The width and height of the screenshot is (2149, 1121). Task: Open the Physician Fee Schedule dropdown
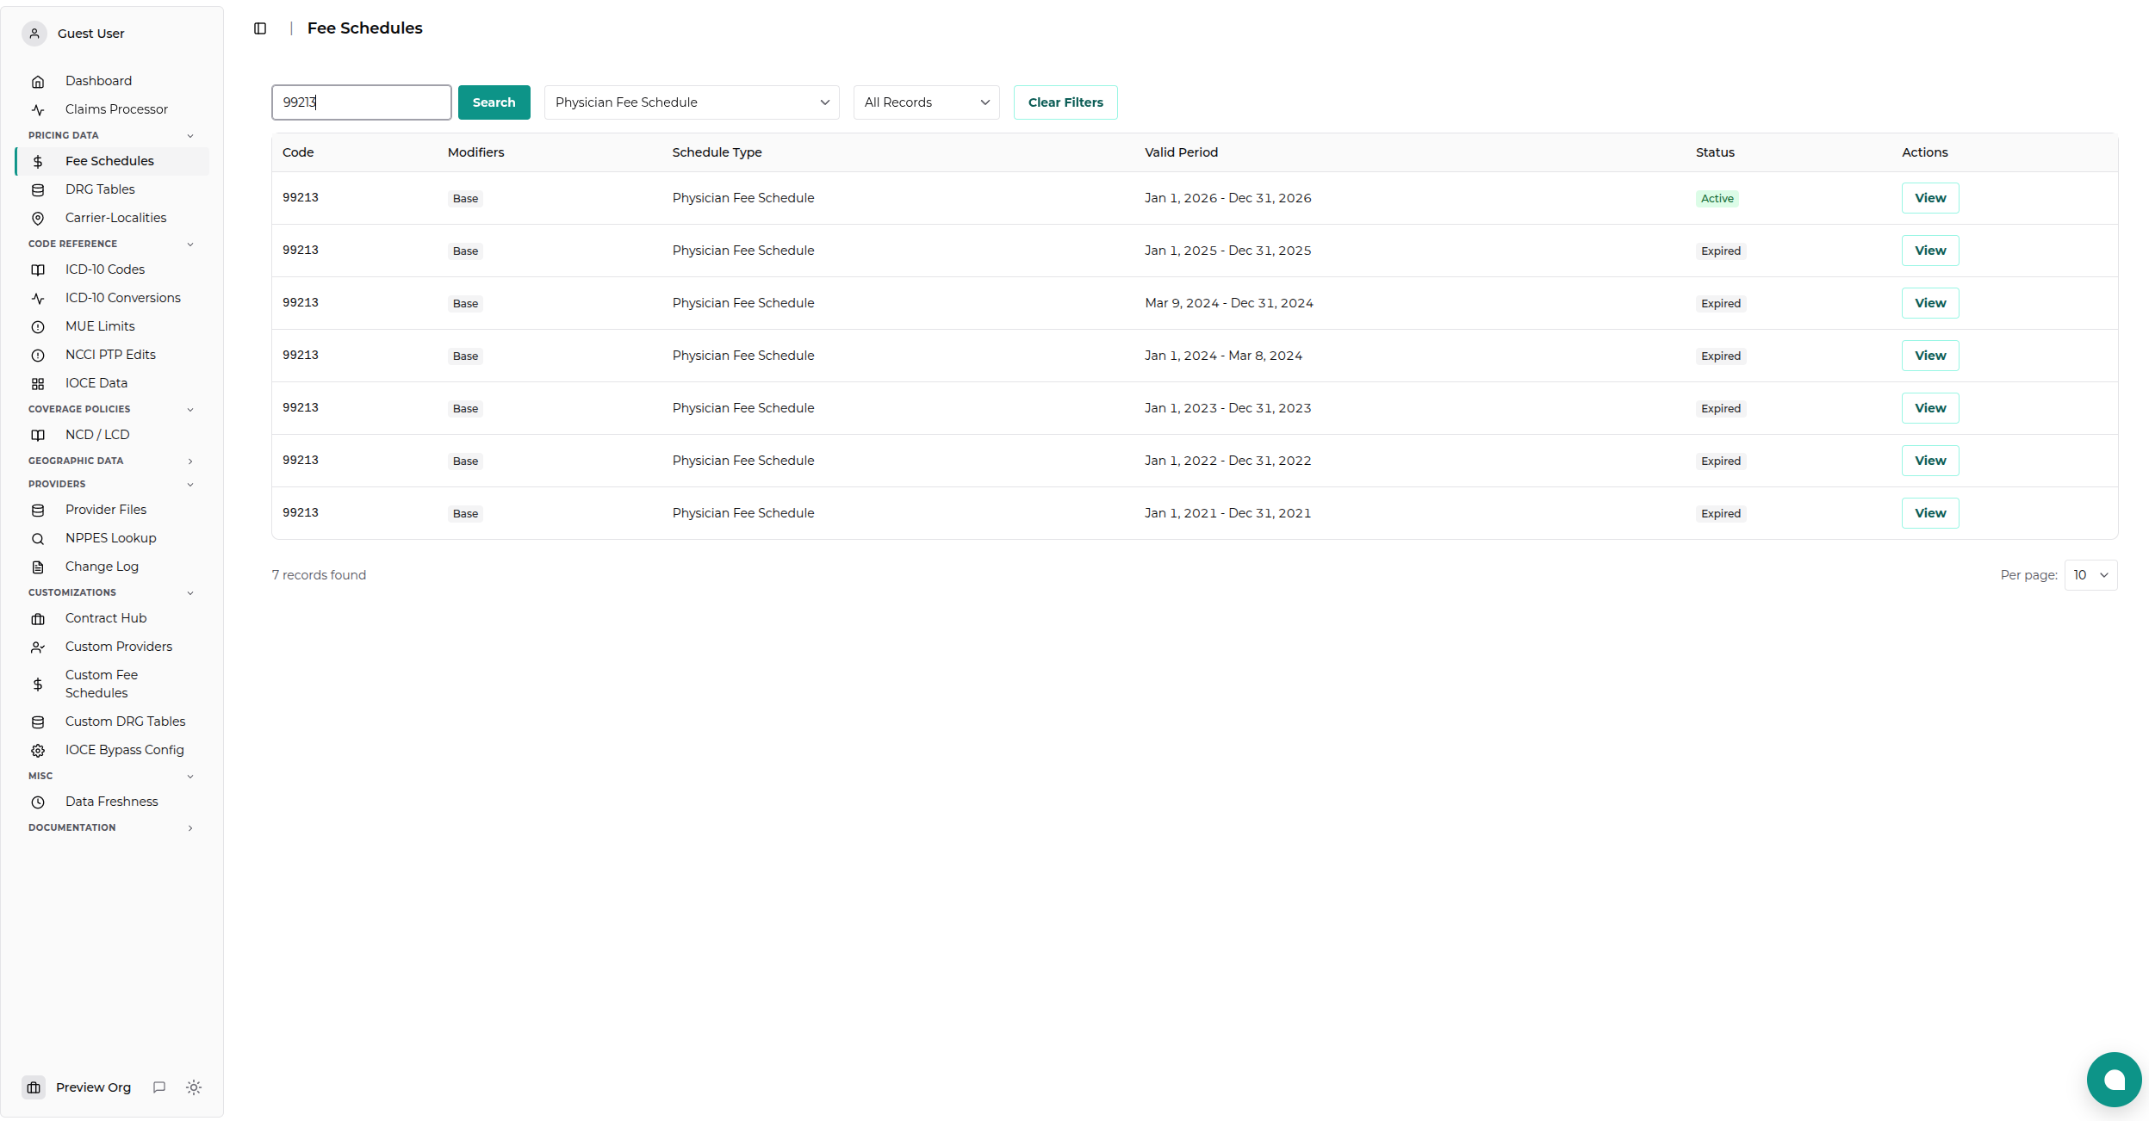pos(692,102)
